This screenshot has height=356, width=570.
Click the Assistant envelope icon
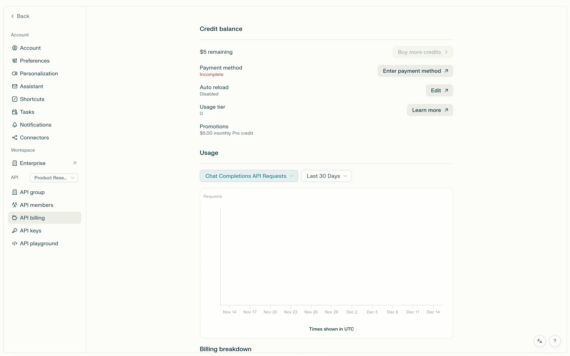pyautogui.click(x=15, y=86)
